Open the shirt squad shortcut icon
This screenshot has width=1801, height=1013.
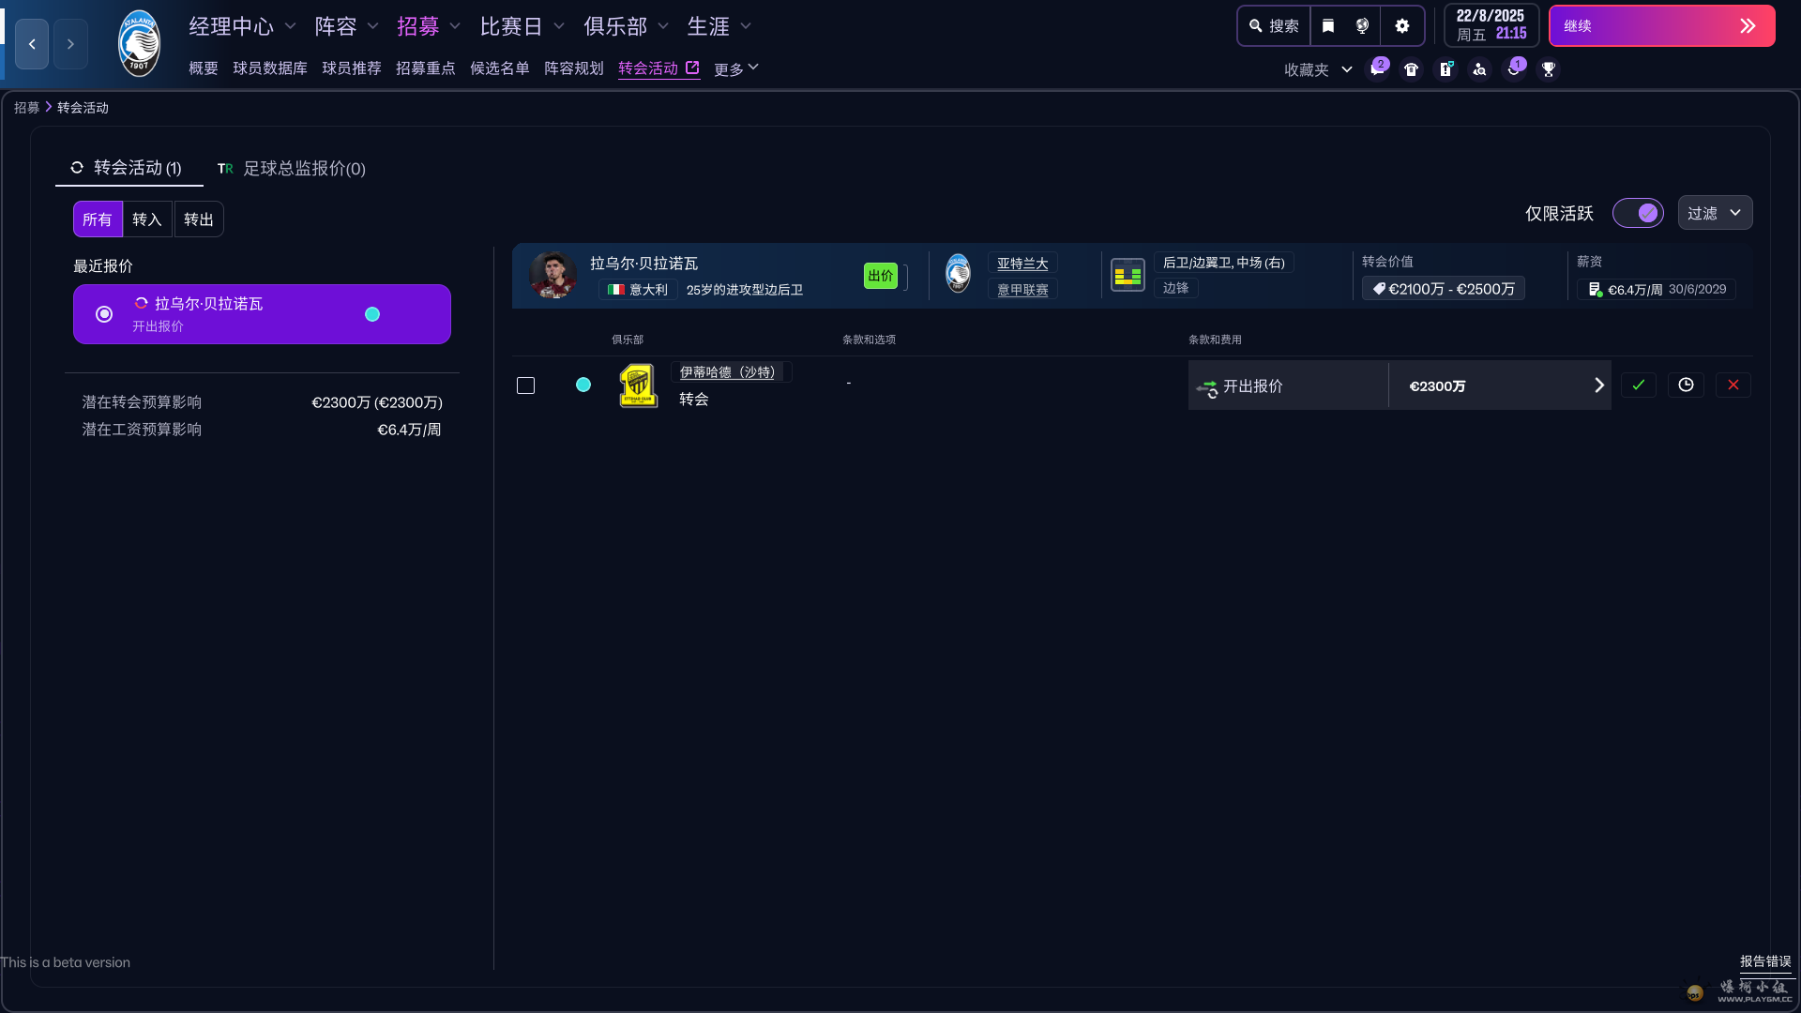pyautogui.click(x=1411, y=69)
